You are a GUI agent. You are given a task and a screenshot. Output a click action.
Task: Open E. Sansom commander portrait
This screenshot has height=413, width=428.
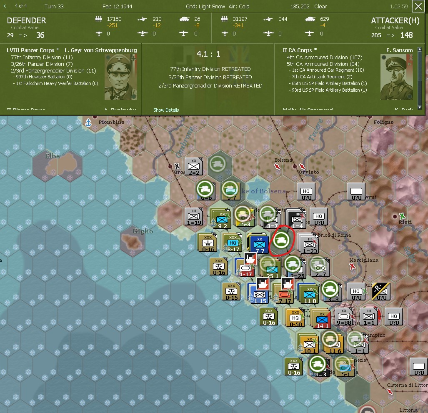point(397,77)
